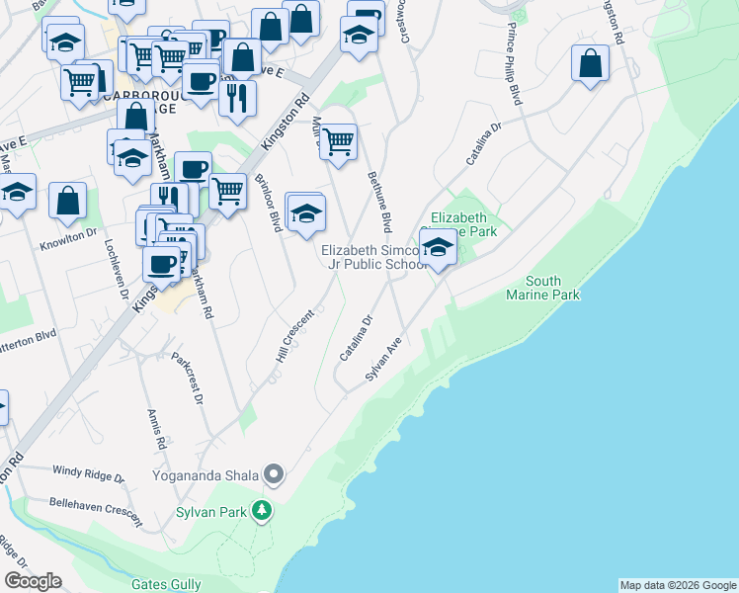Click the shopping bag marker west of Knowlton Dr
Screen dimensions: 739x593
click(68, 202)
